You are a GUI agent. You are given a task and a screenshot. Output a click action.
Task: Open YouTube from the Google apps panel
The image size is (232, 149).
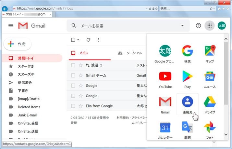click(165, 79)
